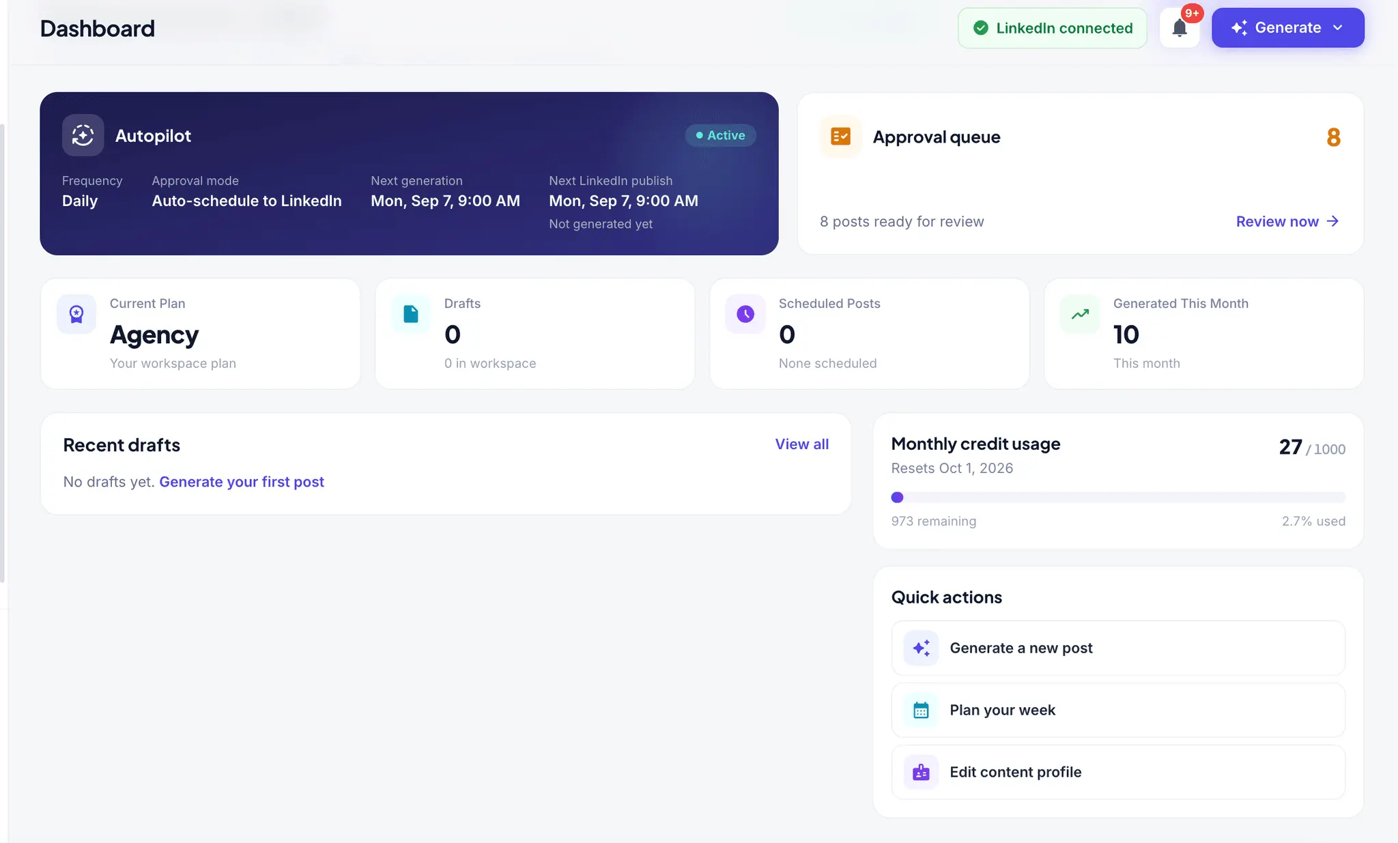This screenshot has width=1398, height=843.
Task: Click the 9+ notification badge
Action: click(x=1192, y=13)
